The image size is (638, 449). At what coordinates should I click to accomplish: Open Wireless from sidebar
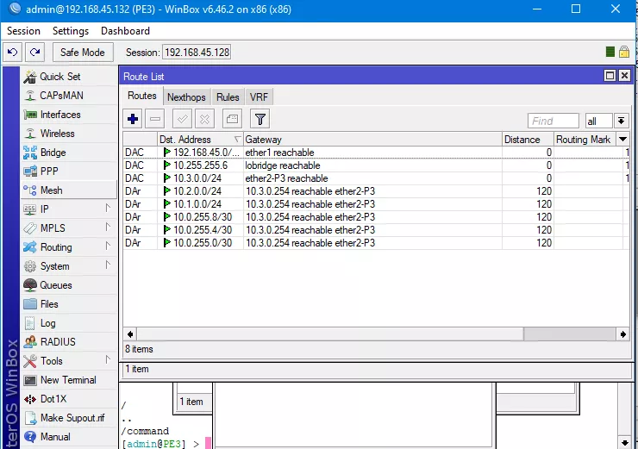pyautogui.click(x=68, y=134)
